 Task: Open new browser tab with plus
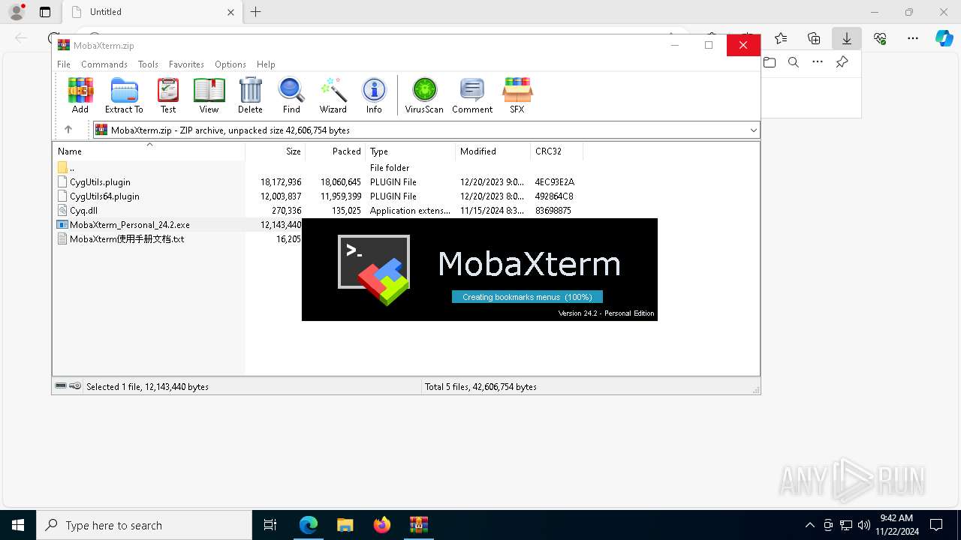tap(256, 12)
